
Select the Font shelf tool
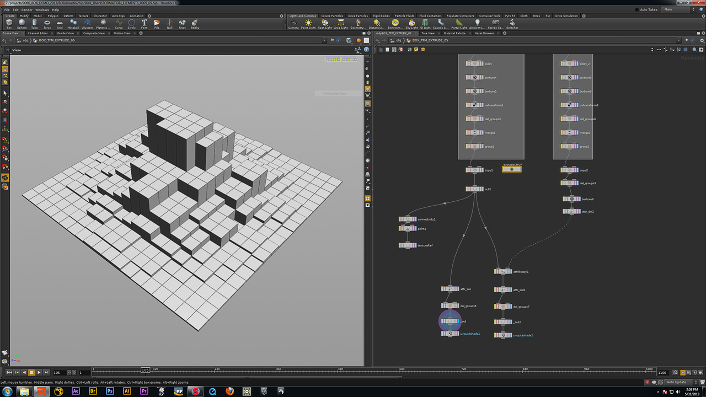144,23
